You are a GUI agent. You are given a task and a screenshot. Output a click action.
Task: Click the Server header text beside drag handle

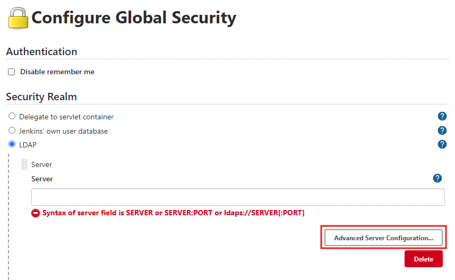click(41, 164)
